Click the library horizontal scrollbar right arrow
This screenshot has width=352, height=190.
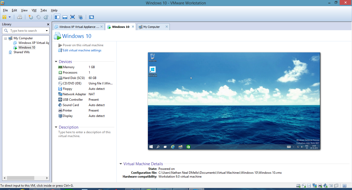tap(47, 178)
